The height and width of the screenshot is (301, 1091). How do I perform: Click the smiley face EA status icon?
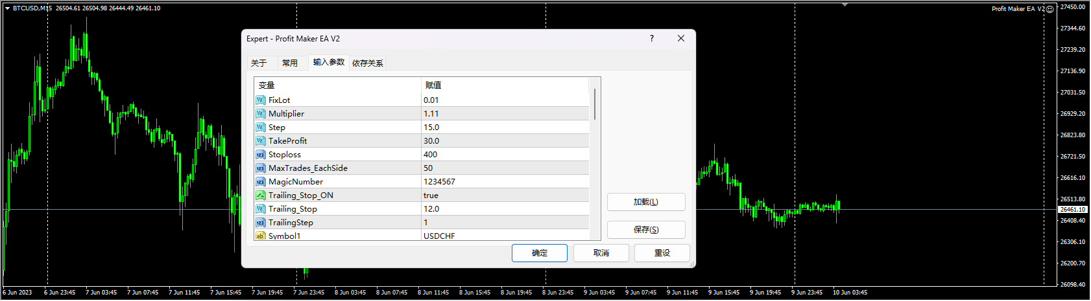pyautogui.click(x=1050, y=9)
